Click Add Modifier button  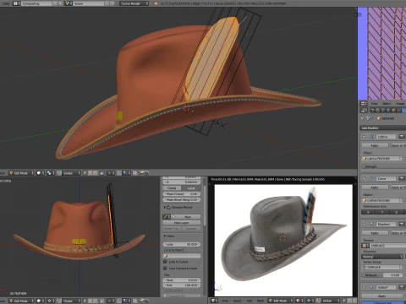(x=383, y=128)
